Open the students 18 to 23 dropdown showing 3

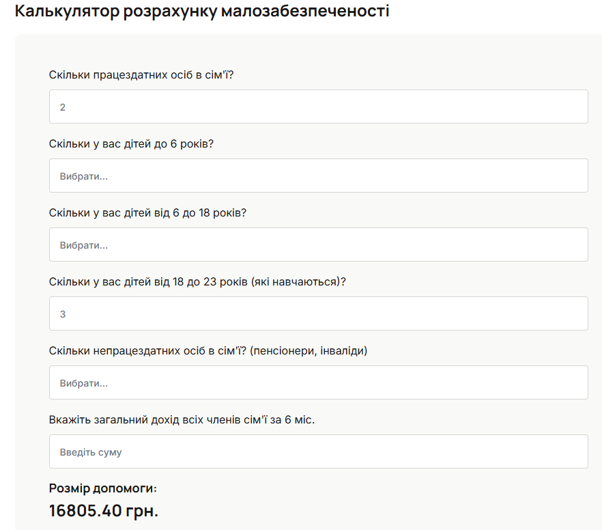coord(318,313)
